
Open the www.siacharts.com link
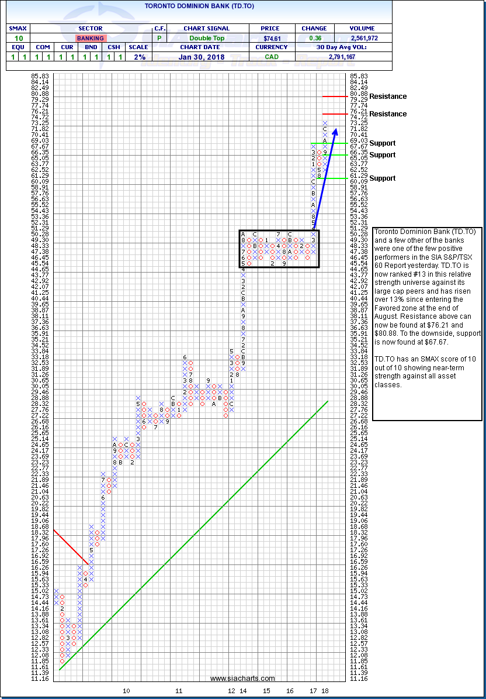click(242, 678)
